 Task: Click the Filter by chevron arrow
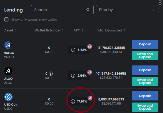153,10
